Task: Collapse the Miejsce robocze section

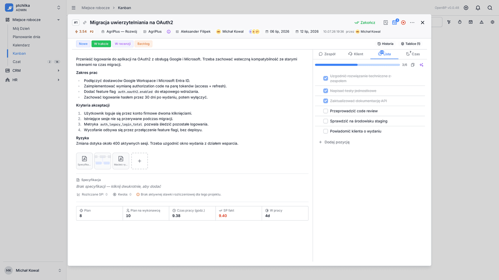Action: pos(58,20)
